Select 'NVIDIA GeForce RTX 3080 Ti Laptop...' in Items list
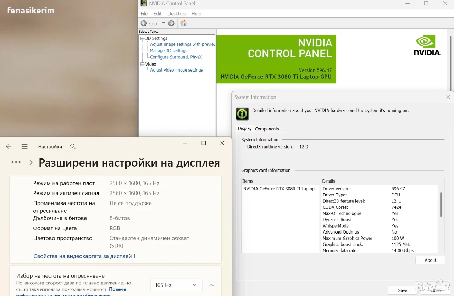Image resolution: width=454 pixels, height=296 pixels. [281, 189]
